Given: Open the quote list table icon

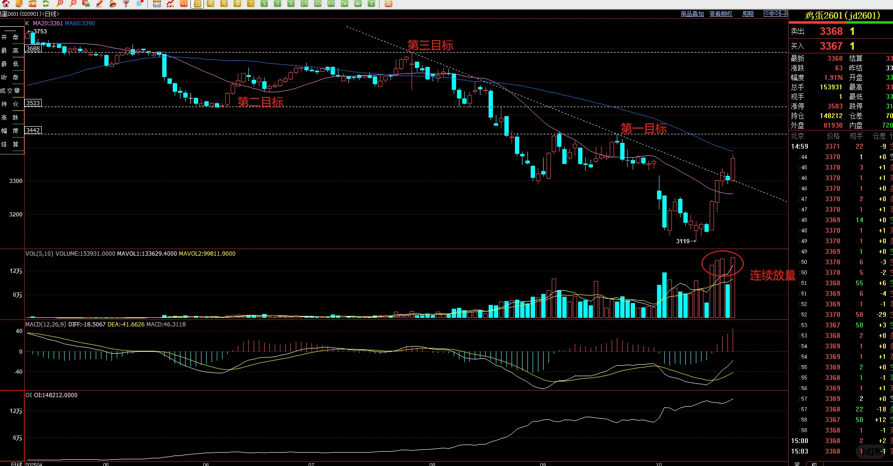Looking at the screenshot, I should tap(157, 3).
